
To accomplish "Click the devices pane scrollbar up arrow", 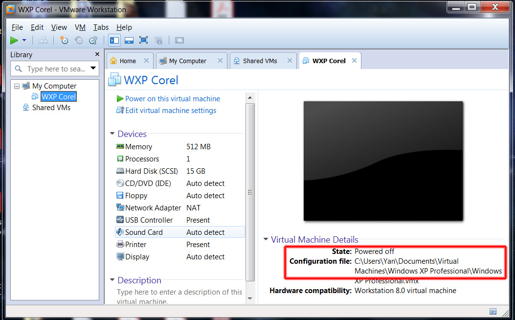I will pos(250,97).
